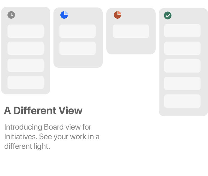This screenshot has width=208, height=176.
Task: Open second card in blue column
Action: (x=78, y=48)
